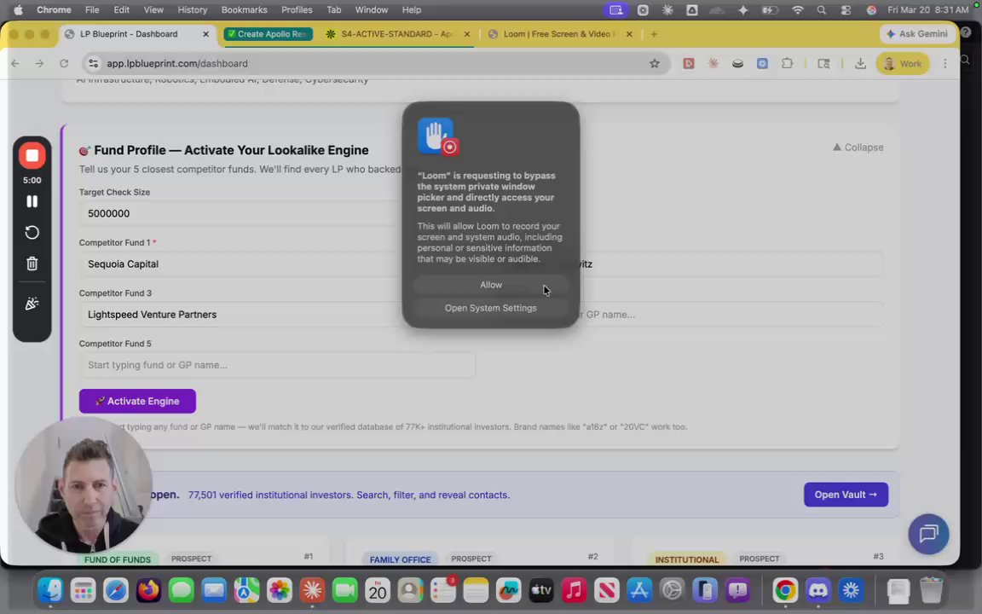Restart the Loom recording
The image size is (982, 614).
[32, 233]
